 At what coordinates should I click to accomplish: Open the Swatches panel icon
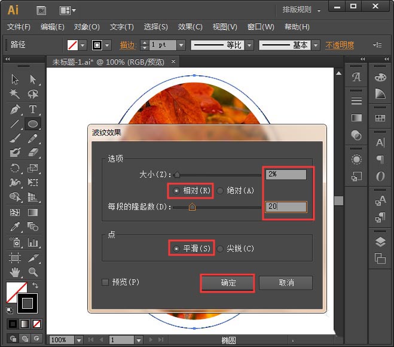[x=380, y=118]
